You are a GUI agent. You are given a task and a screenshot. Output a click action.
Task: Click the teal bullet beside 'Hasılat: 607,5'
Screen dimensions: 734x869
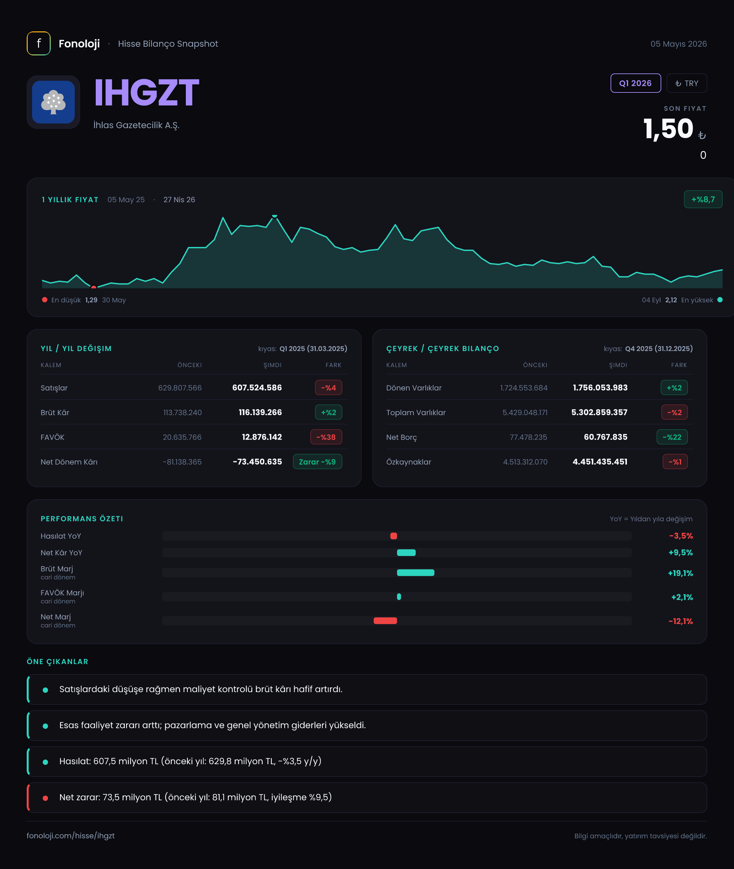tap(45, 762)
